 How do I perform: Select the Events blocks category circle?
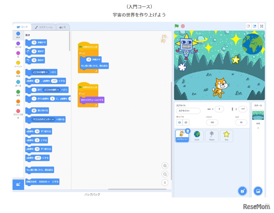[x=18, y=63]
